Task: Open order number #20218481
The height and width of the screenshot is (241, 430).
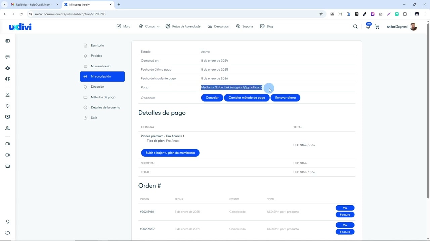Action: tap(147, 212)
